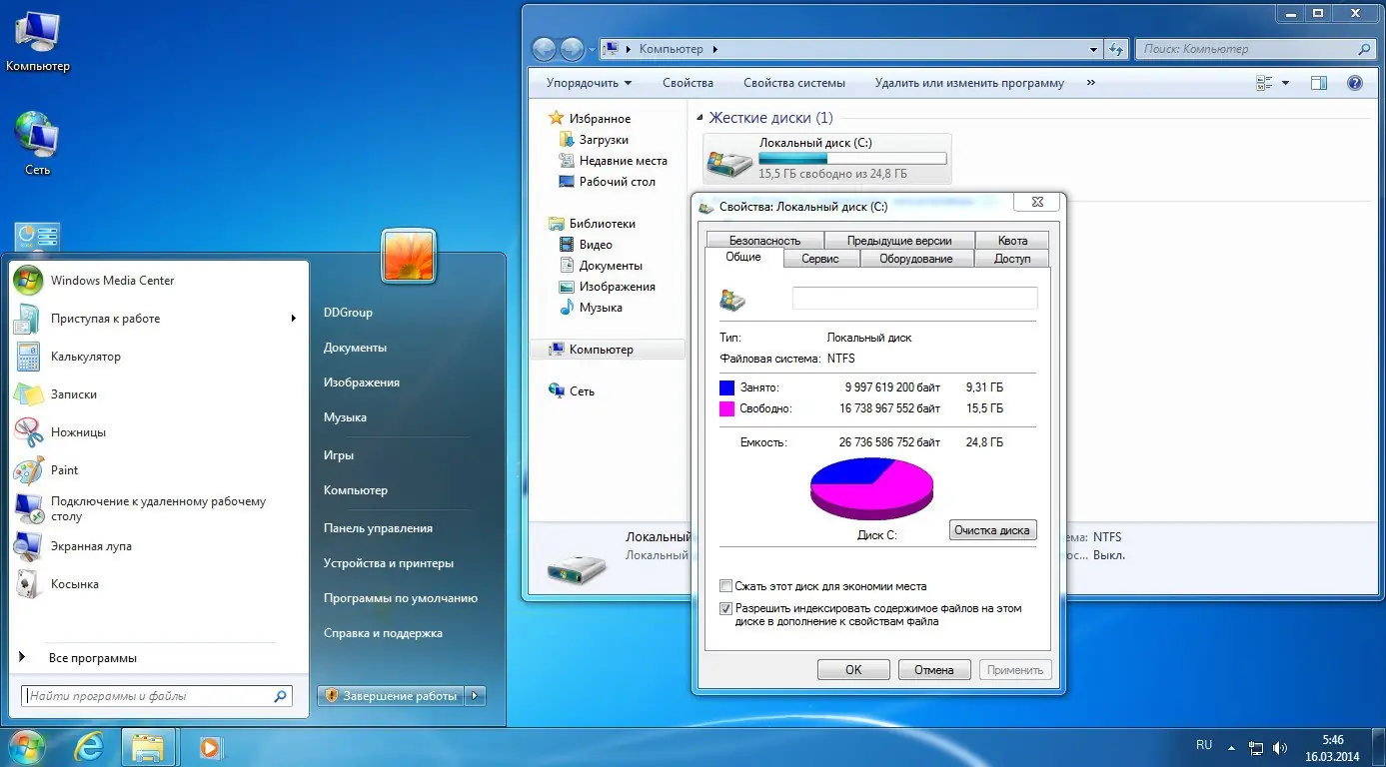Open the arrow next to Завершение работы
Viewport: 1386px width, 767px height.
(x=476, y=696)
